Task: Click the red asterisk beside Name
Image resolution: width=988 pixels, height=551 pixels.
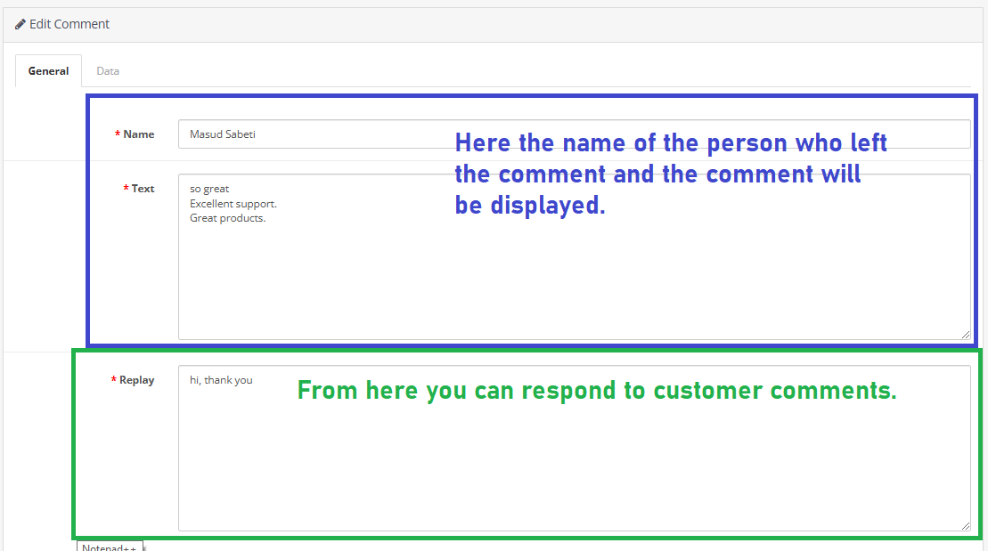Action: 118,134
